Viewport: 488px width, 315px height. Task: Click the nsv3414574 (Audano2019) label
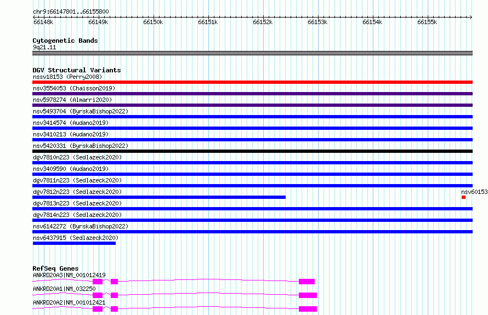71,123
